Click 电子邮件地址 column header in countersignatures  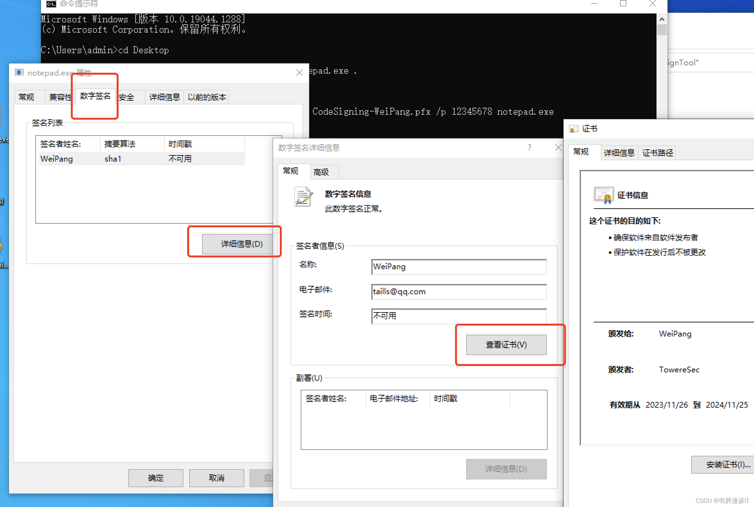tap(398, 398)
